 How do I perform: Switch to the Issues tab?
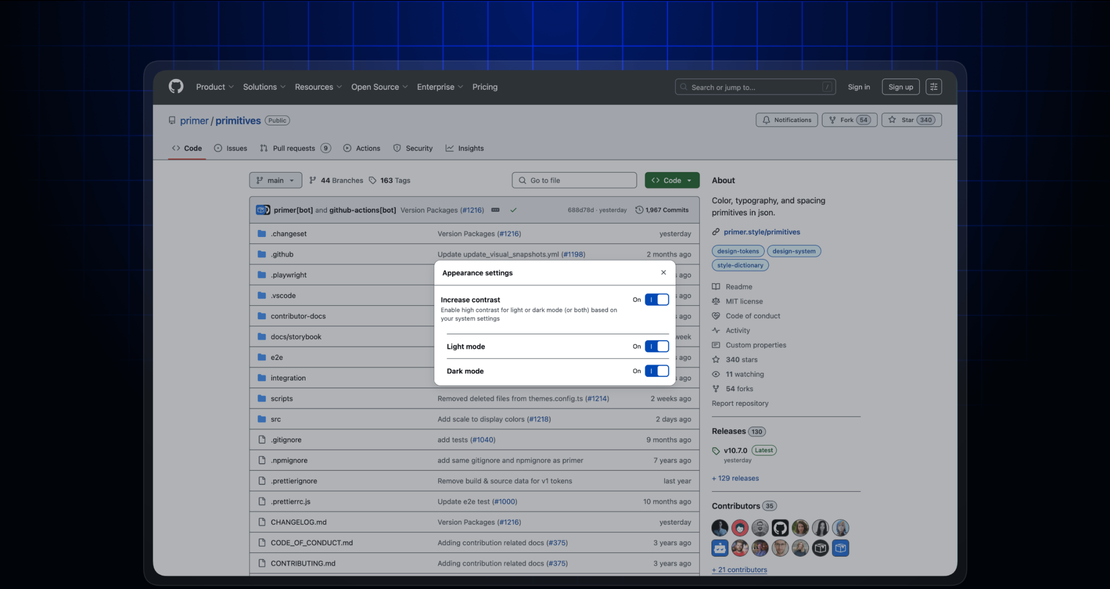click(x=231, y=148)
